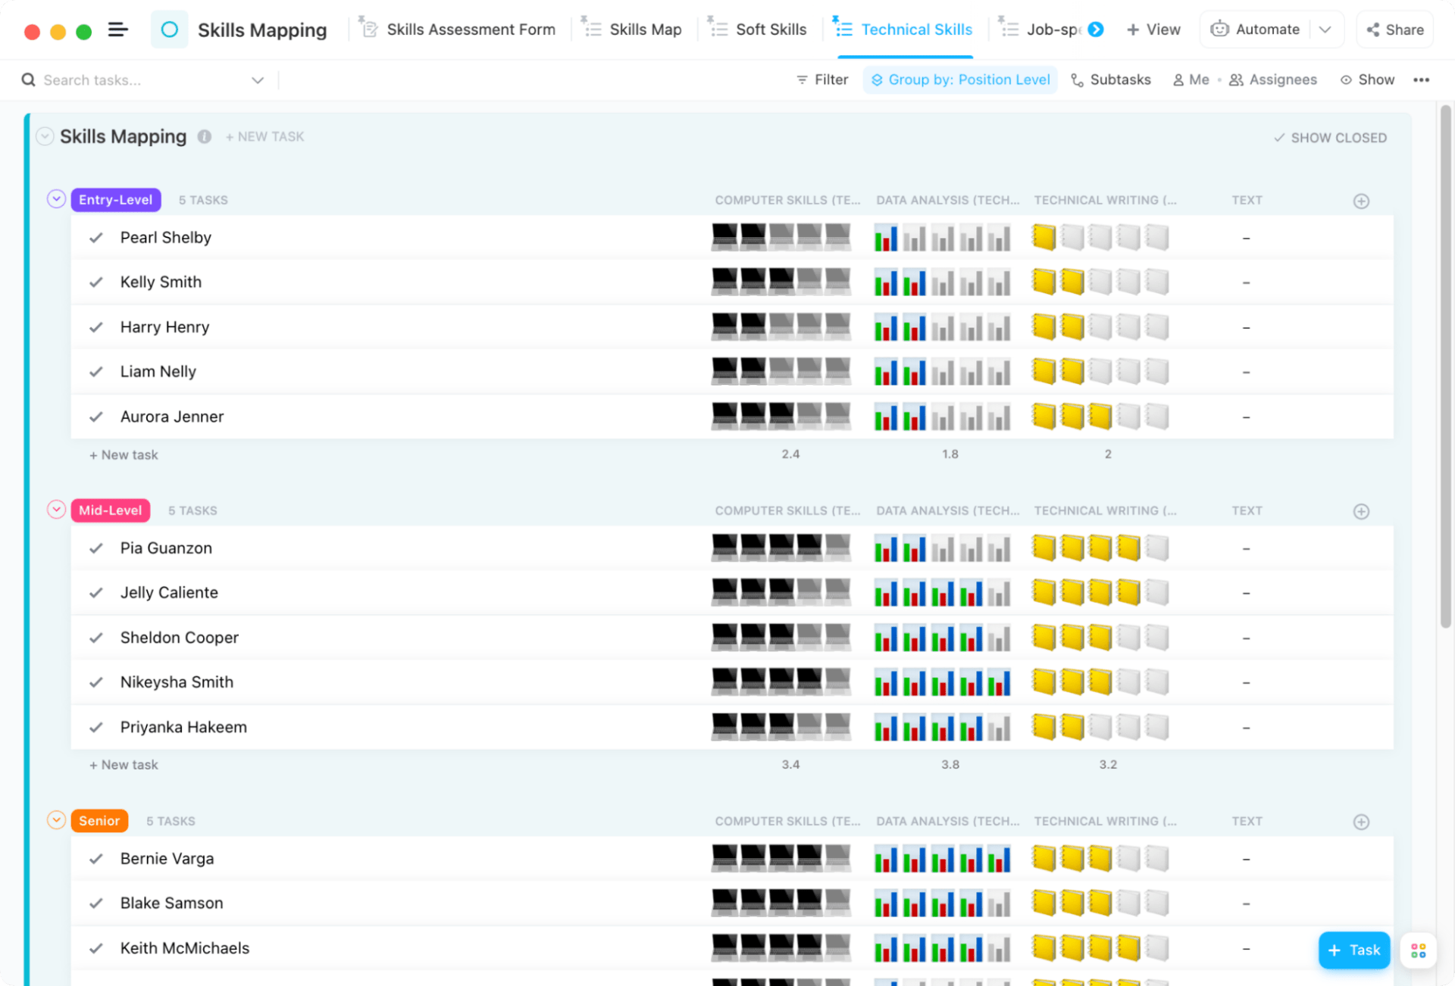
Task: Open the Automate dropdown arrow
Action: [x=1325, y=30]
